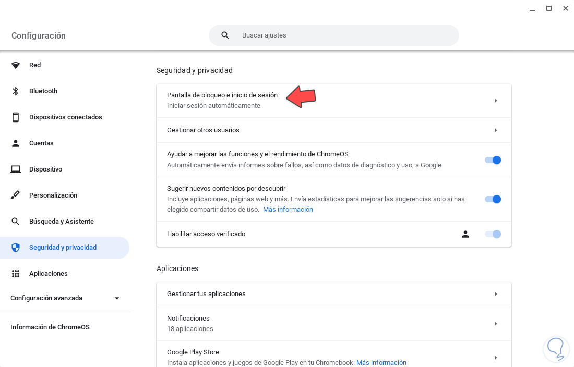Click the laptop icon beside Dispositivo
This screenshot has height=367, width=574.
tap(16, 169)
